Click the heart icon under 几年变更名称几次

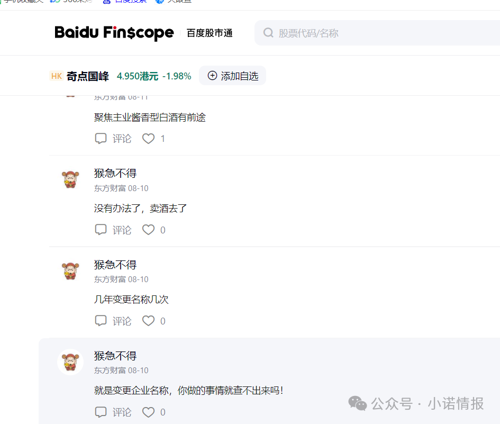[148, 320]
